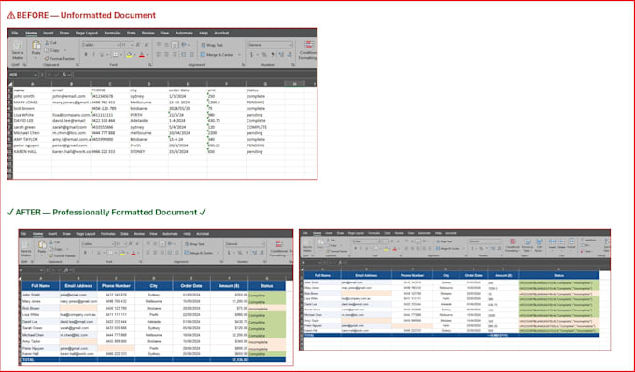The image size is (635, 372).
Task: Switch to Insert tab in BEFORE spreadsheet
Action: point(49,33)
